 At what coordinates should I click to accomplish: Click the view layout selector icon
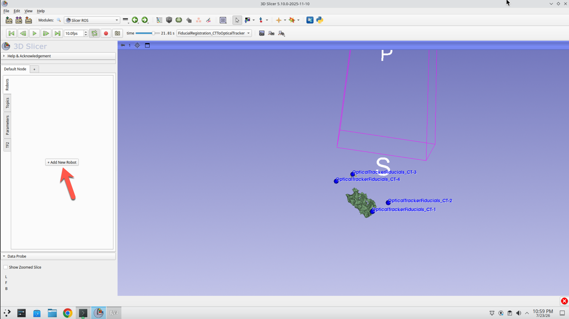click(223, 20)
